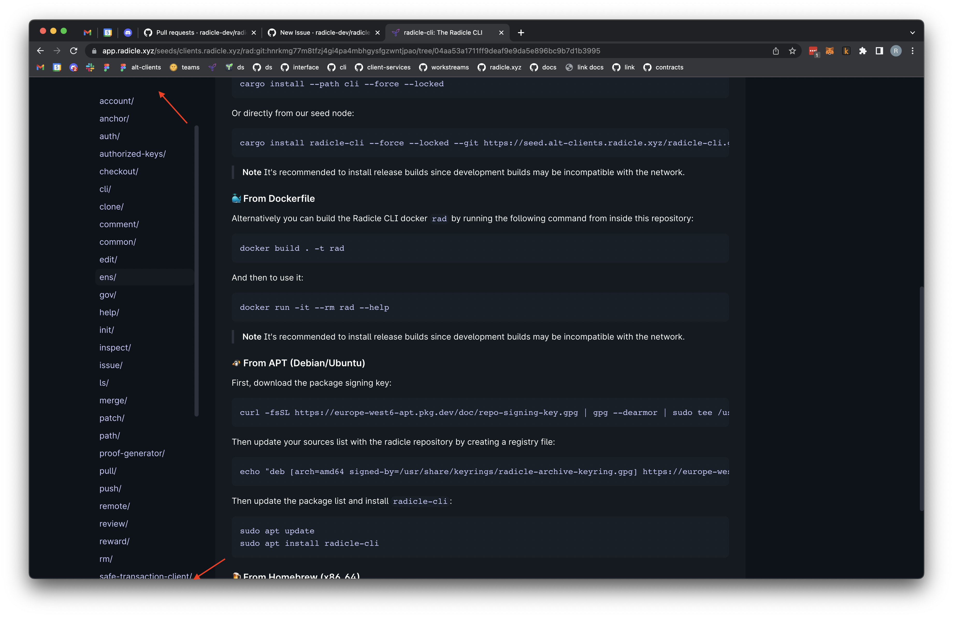Open the cli GitHub bookmark
This screenshot has height=617, width=953.
[x=337, y=67]
